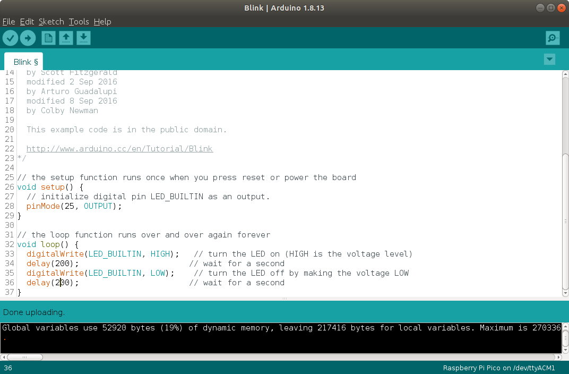Viewport: 569px width, 374px height.
Task: Click the 'void loop() {' line
Action: 48,245
